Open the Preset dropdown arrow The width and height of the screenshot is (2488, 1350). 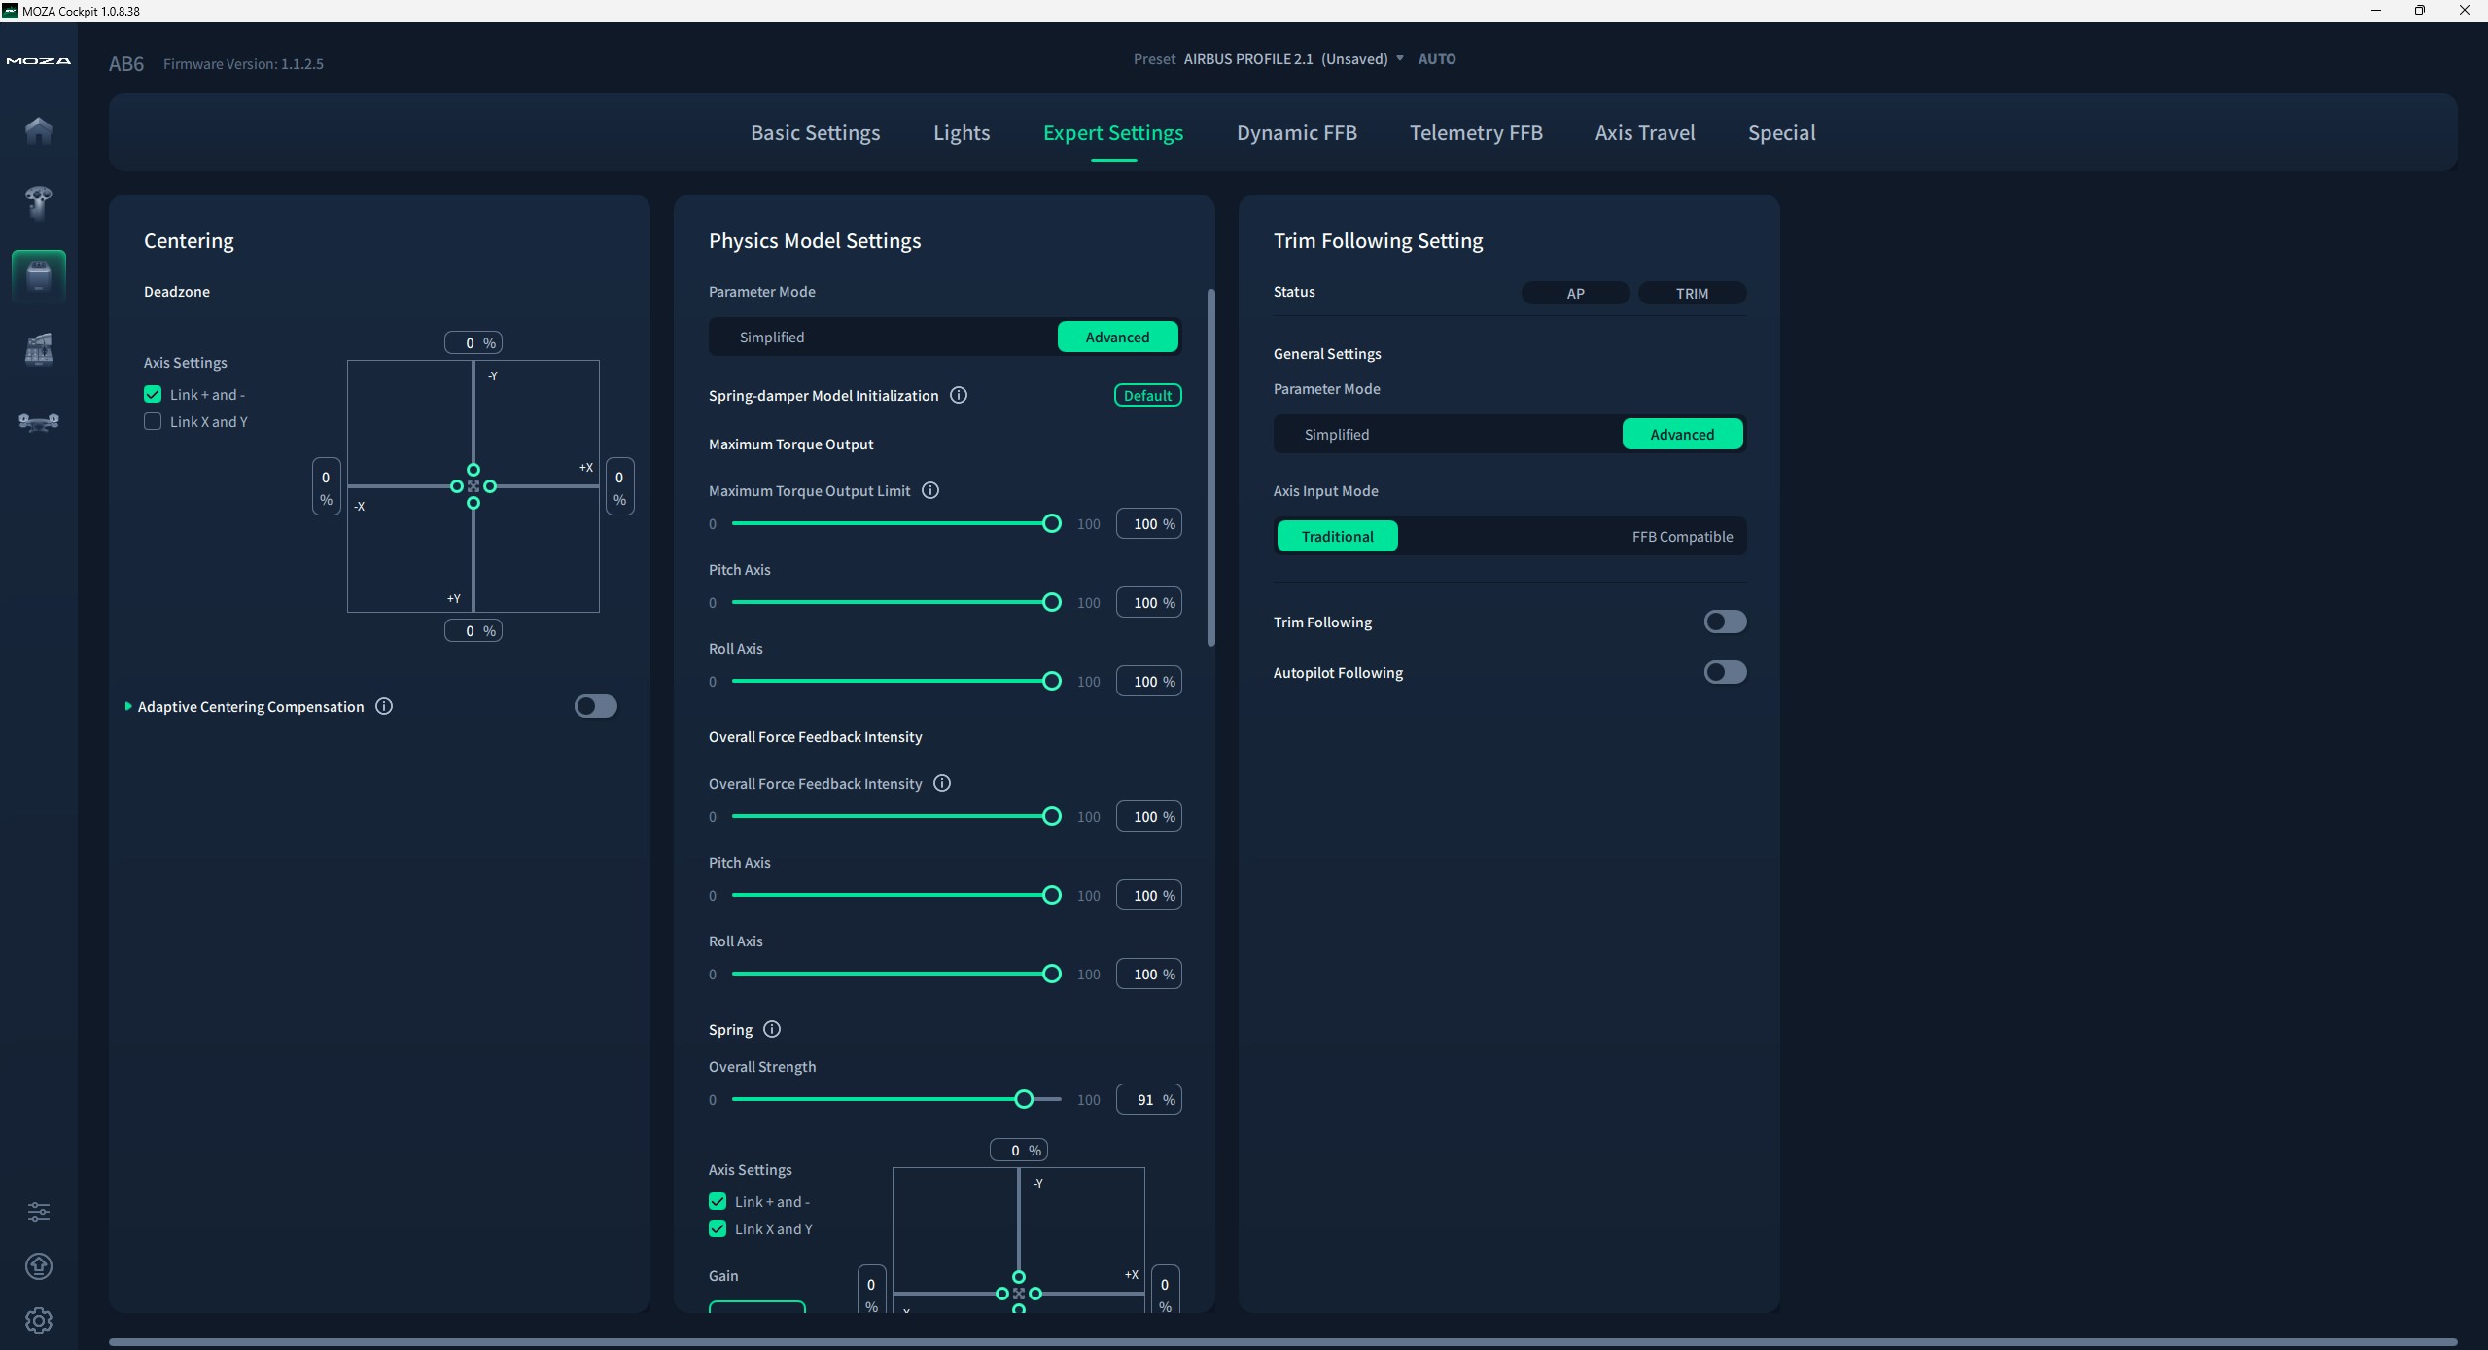pyautogui.click(x=1400, y=59)
